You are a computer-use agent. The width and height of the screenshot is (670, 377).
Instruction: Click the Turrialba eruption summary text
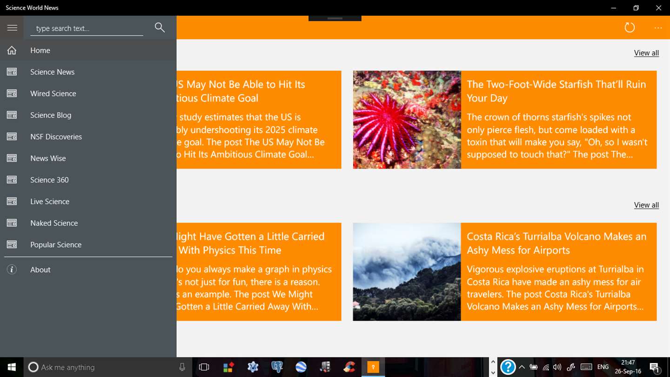pos(555,288)
